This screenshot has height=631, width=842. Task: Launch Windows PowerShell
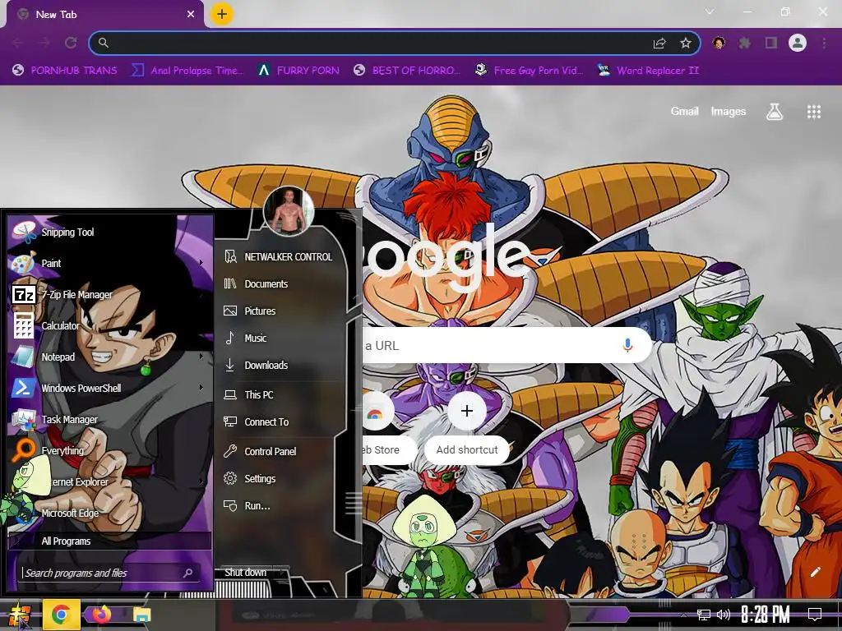(110, 388)
